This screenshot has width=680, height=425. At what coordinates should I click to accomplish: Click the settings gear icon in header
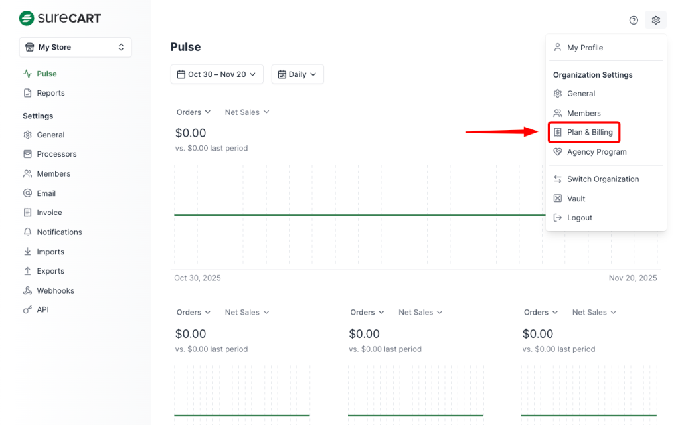[655, 21]
